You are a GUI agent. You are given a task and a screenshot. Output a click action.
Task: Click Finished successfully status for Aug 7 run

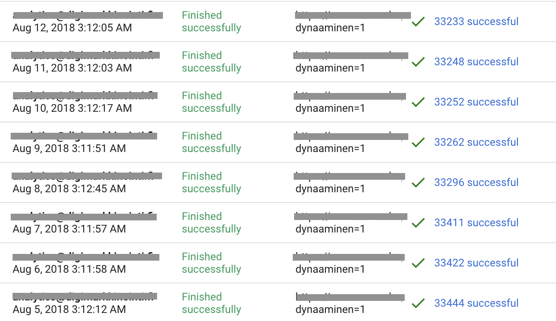point(211,223)
